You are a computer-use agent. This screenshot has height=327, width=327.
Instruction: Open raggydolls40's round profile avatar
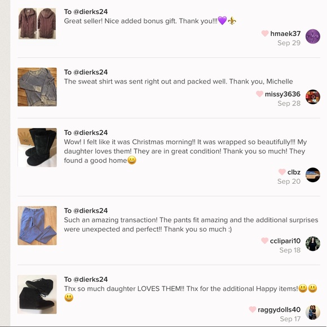tap(312, 312)
